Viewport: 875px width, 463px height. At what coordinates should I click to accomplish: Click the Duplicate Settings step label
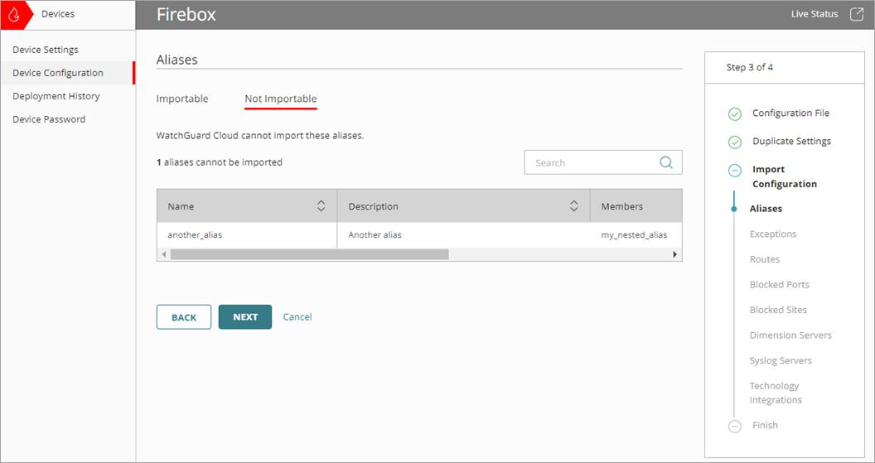pos(791,141)
